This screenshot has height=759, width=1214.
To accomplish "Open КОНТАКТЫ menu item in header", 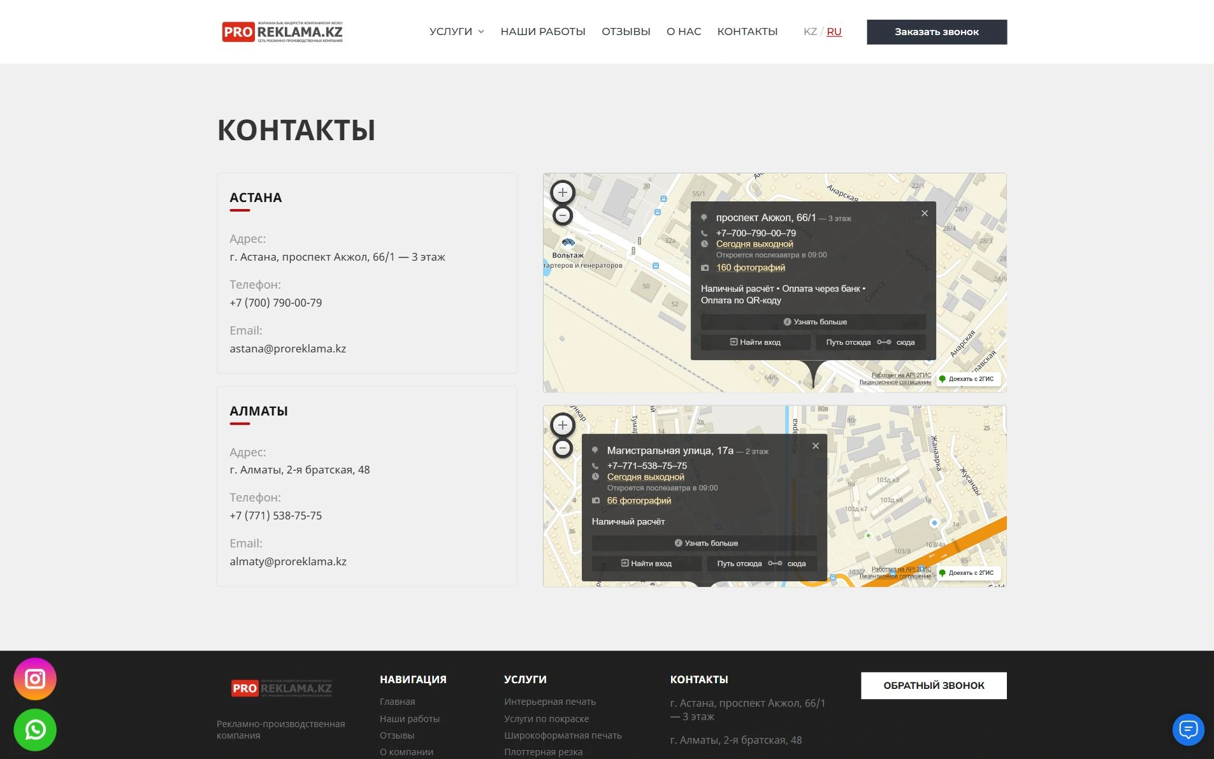I will (x=748, y=32).
